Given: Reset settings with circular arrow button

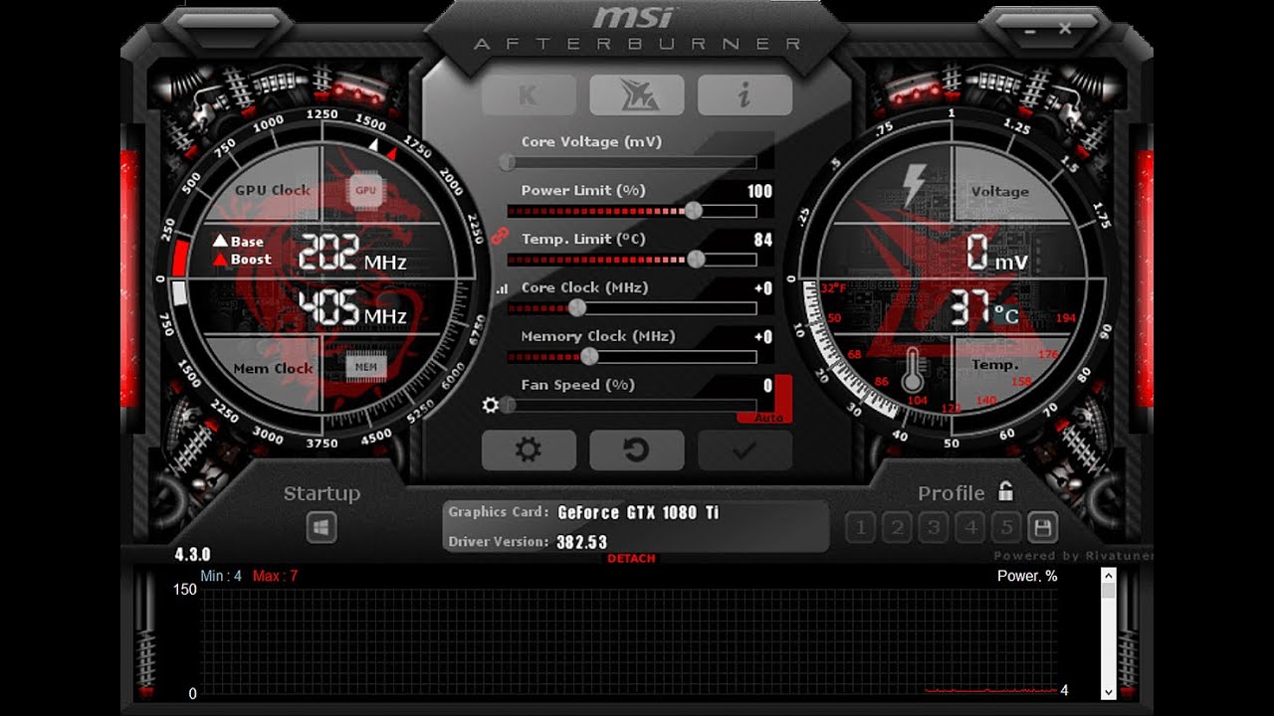Looking at the screenshot, I should point(636,450).
